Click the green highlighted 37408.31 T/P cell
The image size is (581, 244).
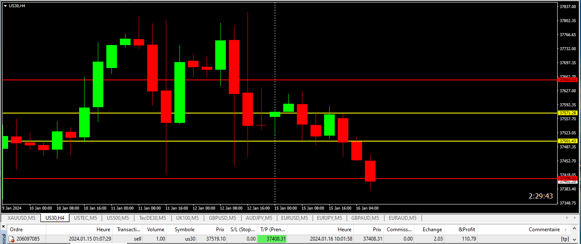272,239
